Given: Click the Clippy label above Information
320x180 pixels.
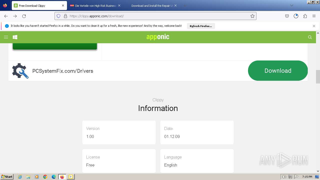Looking at the screenshot, I should [158, 100].
